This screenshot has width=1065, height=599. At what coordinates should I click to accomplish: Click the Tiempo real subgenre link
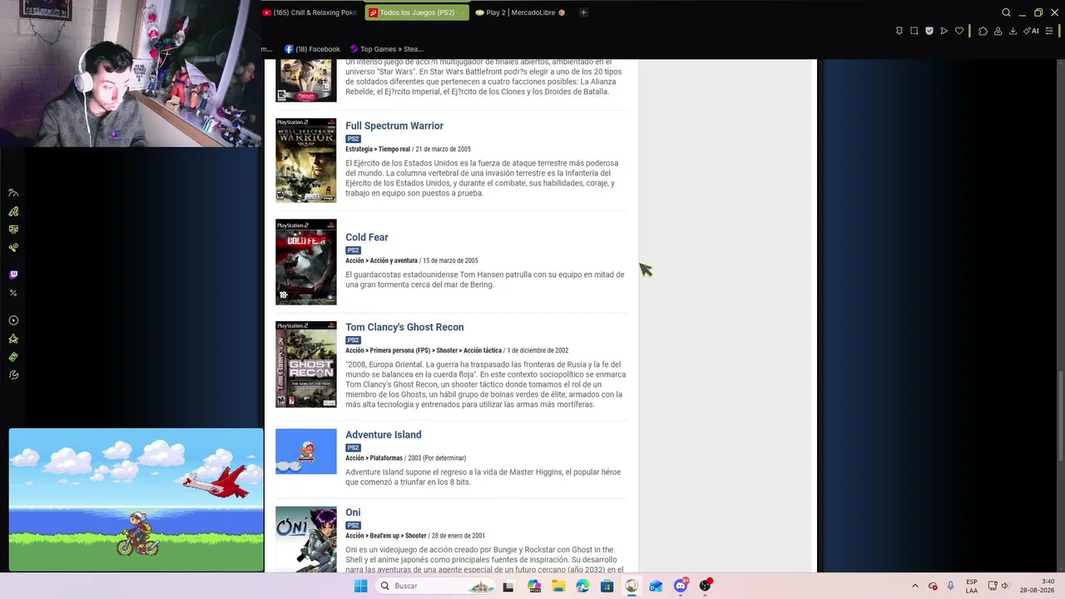pyautogui.click(x=394, y=150)
